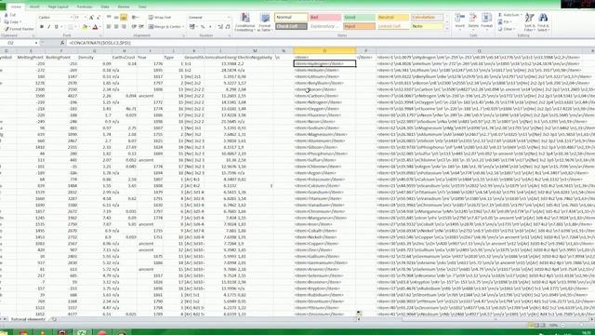
Task: Toggle Italic formatting
Action: [x=49, y=27]
